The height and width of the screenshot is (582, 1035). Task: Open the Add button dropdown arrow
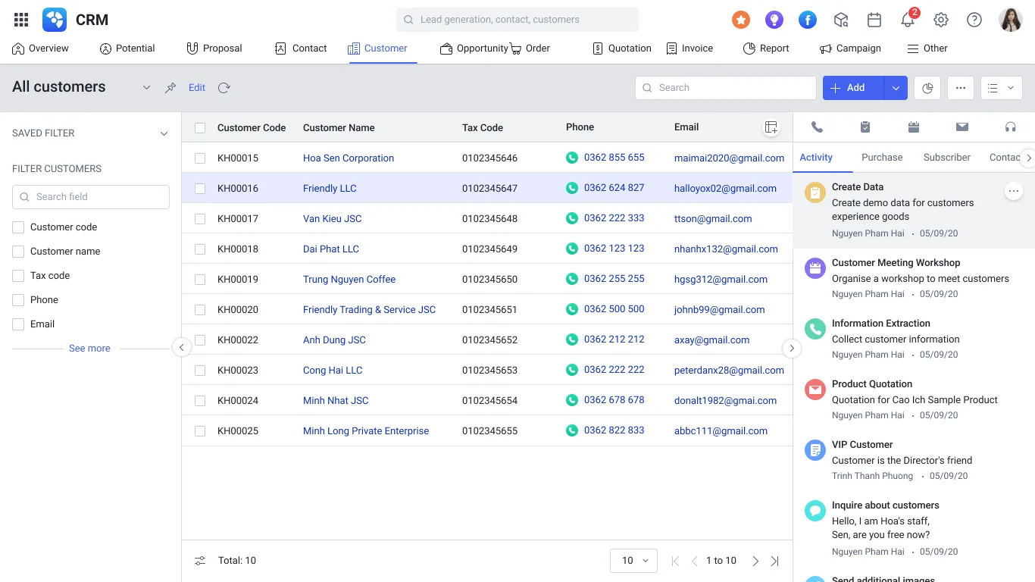tap(895, 87)
